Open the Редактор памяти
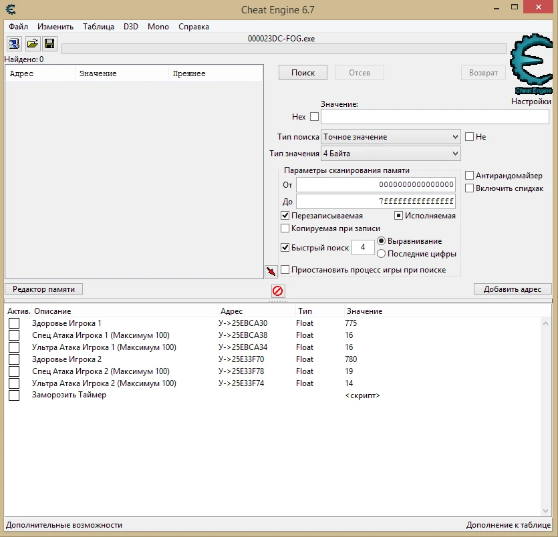The width and height of the screenshot is (558, 537). pos(43,289)
